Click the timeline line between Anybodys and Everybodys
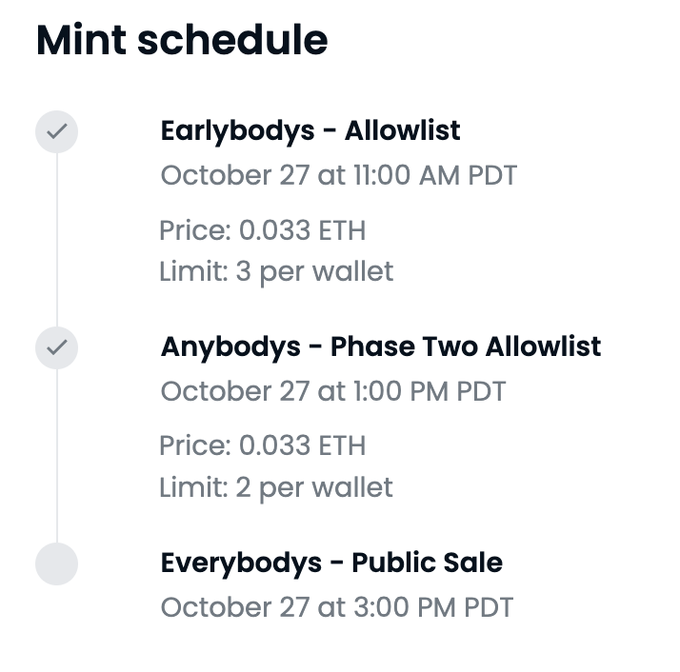Screen dimensions: 680x672 [56, 457]
